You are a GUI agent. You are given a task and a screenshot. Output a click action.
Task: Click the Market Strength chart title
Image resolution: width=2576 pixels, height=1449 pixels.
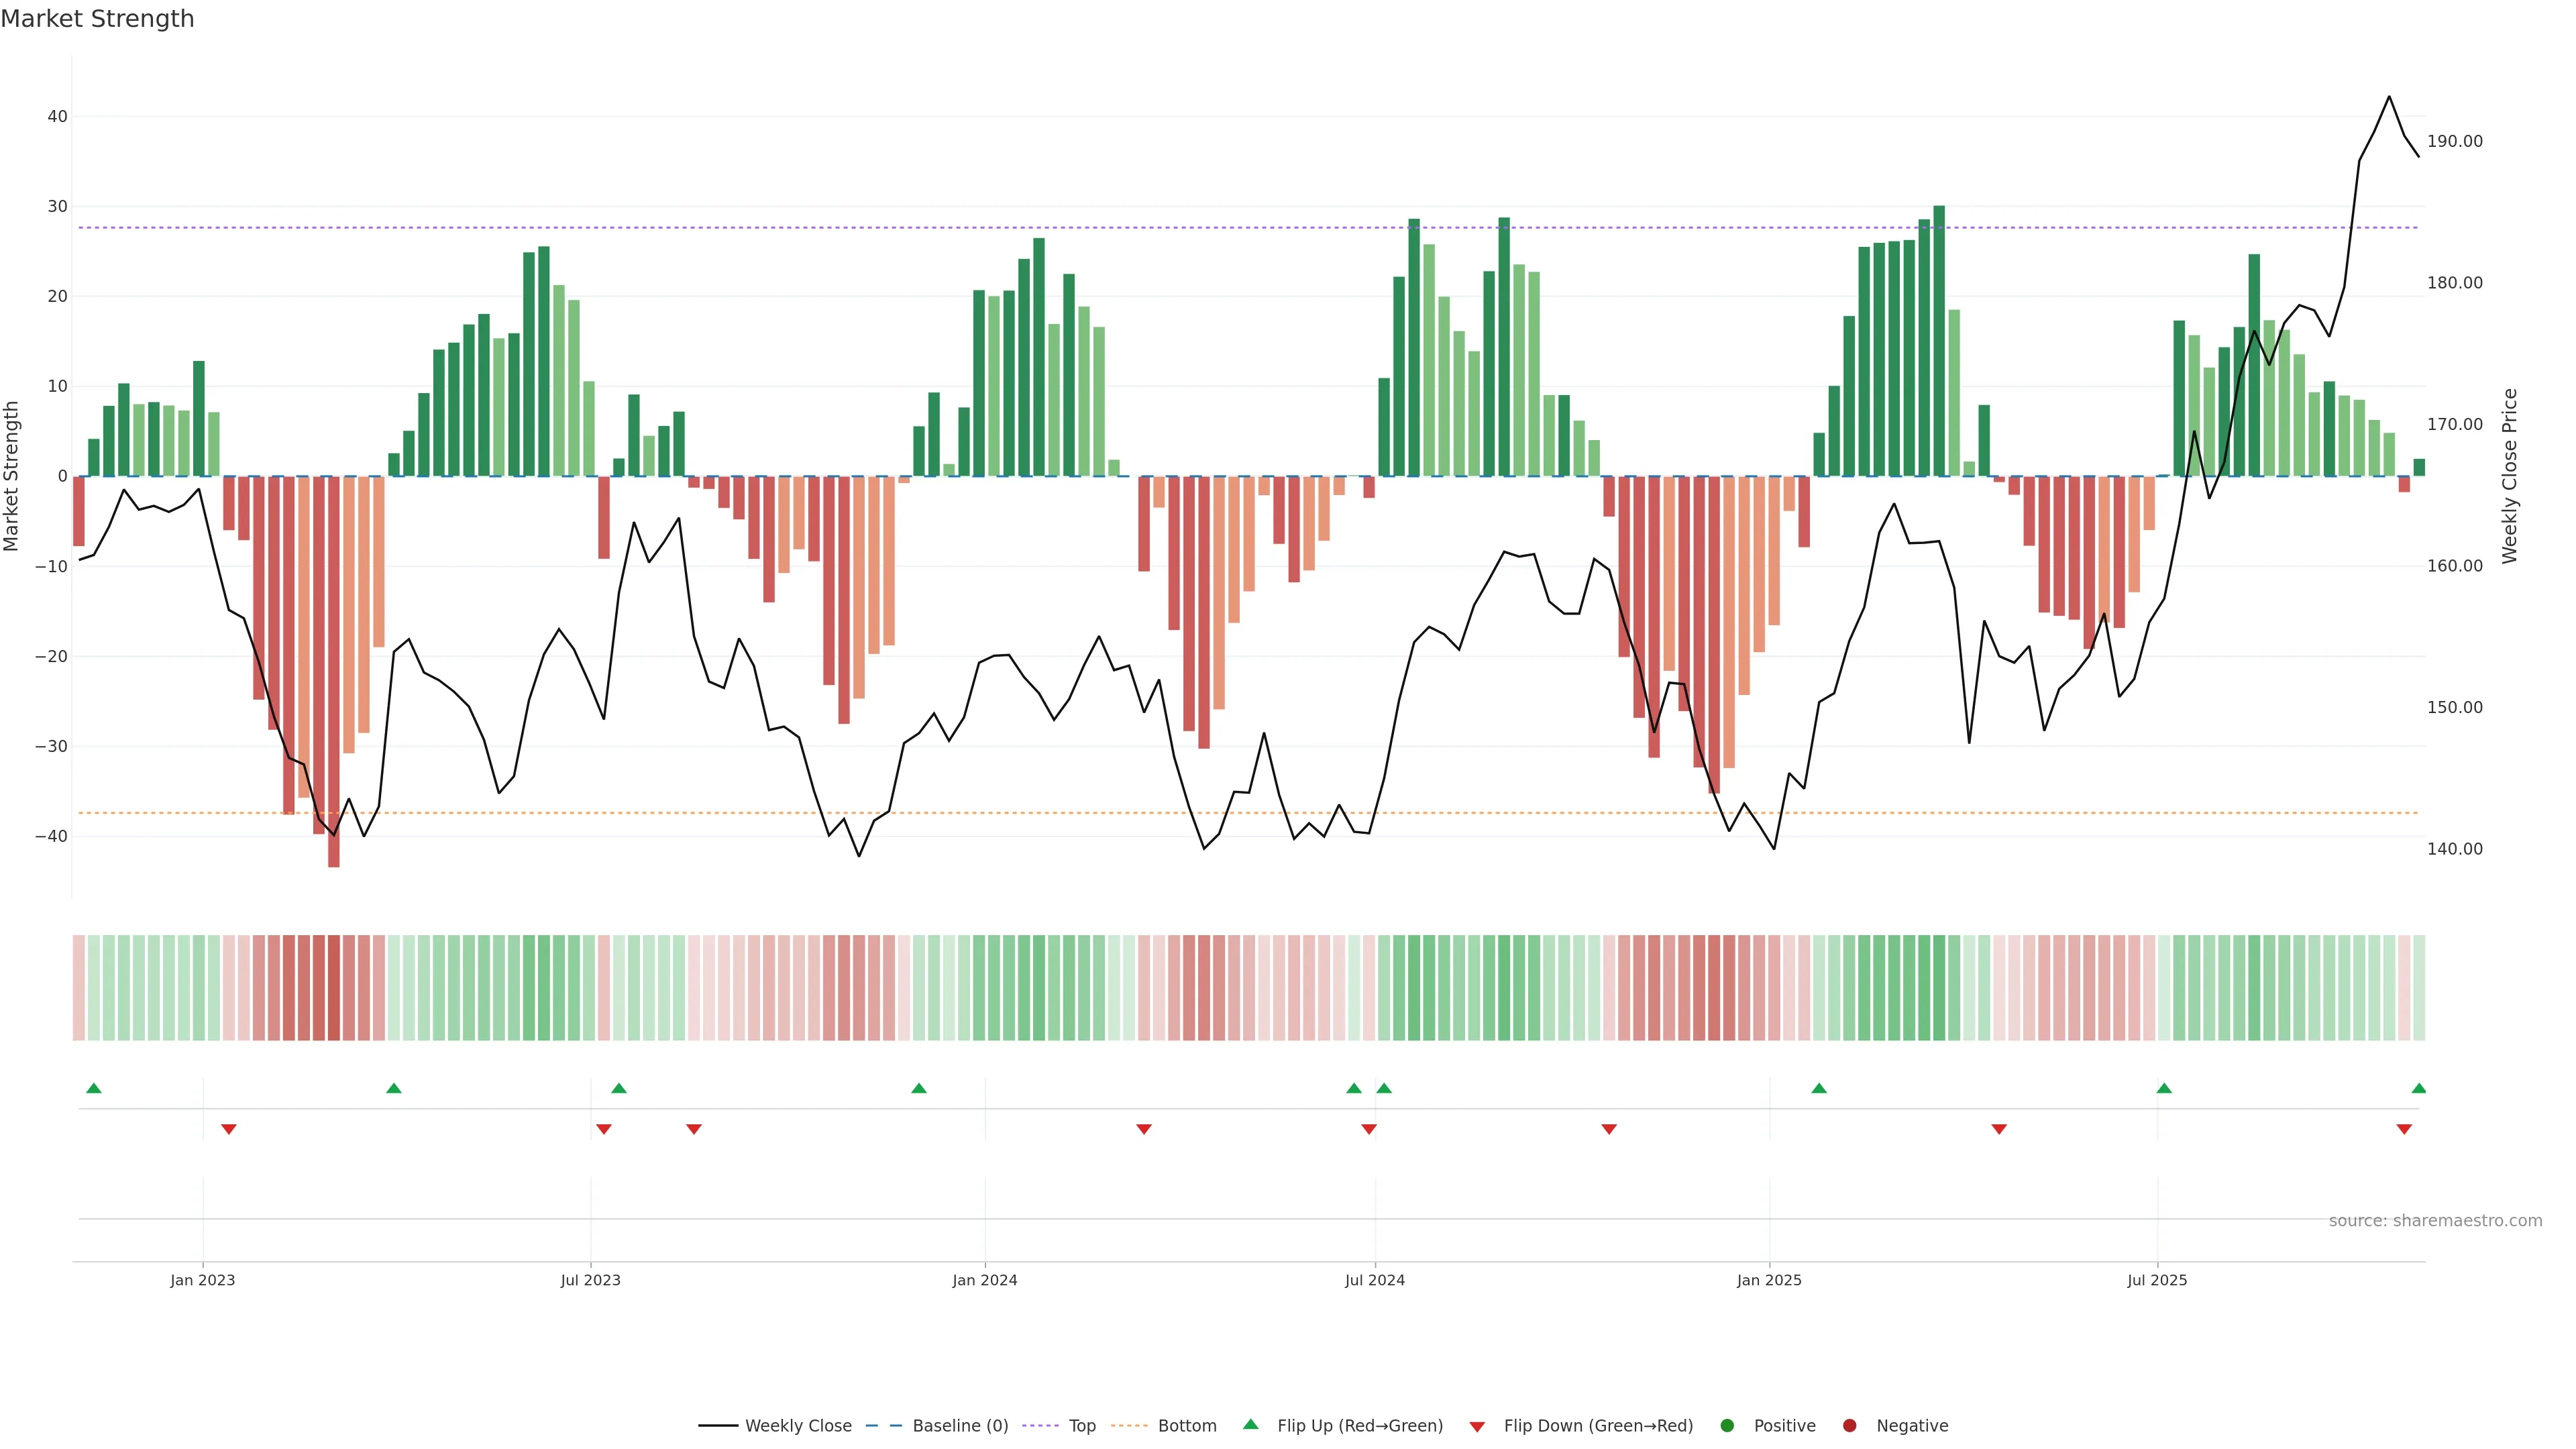(97, 19)
